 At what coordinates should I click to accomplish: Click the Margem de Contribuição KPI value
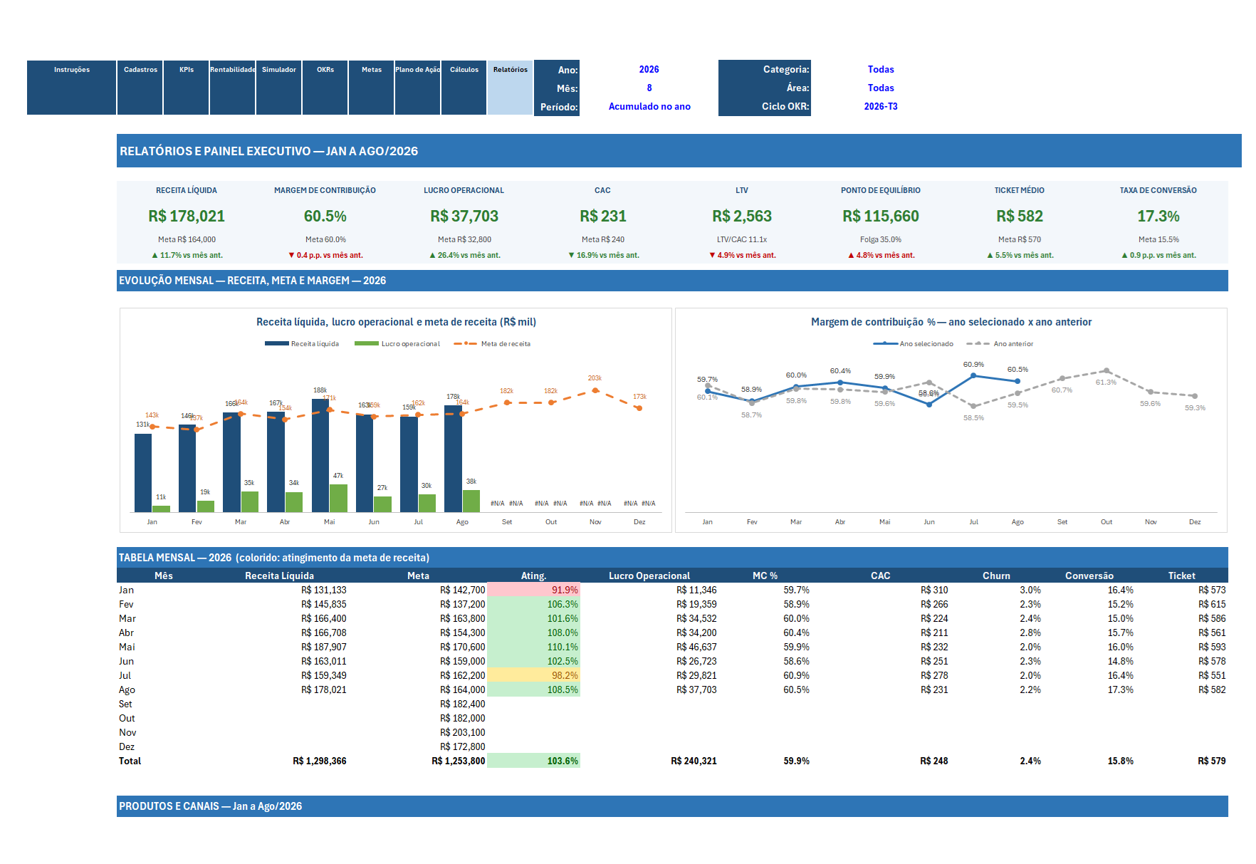click(325, 216)
